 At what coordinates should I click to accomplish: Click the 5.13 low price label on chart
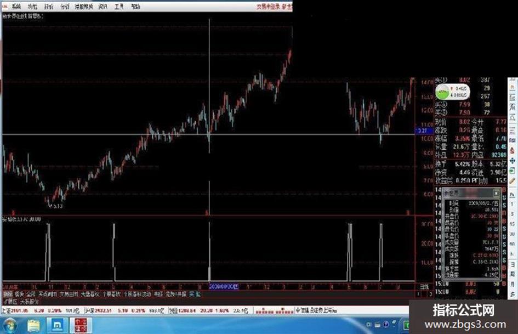click(56, 206)
